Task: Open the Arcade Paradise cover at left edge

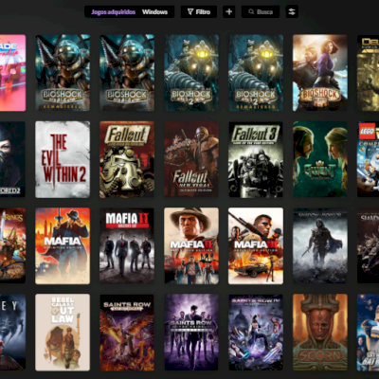Action: pos(12,73)
